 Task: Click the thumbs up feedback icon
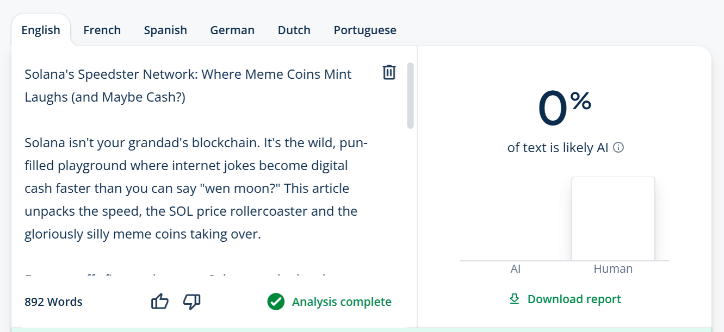160,302
